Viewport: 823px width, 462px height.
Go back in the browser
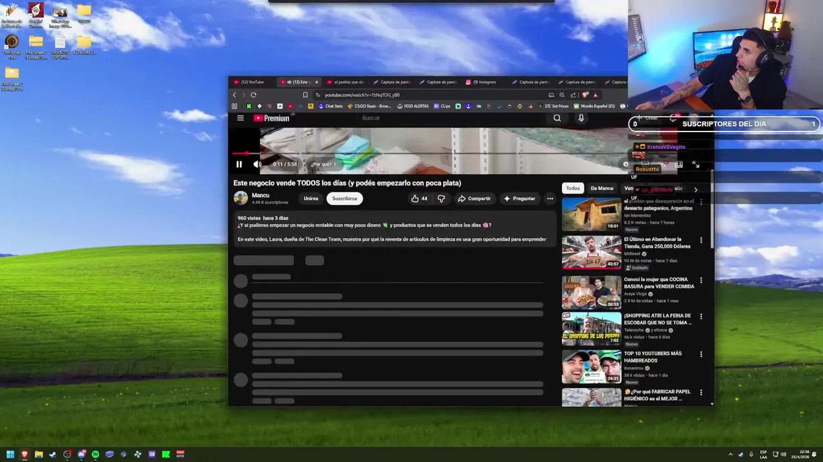[234, 95]
